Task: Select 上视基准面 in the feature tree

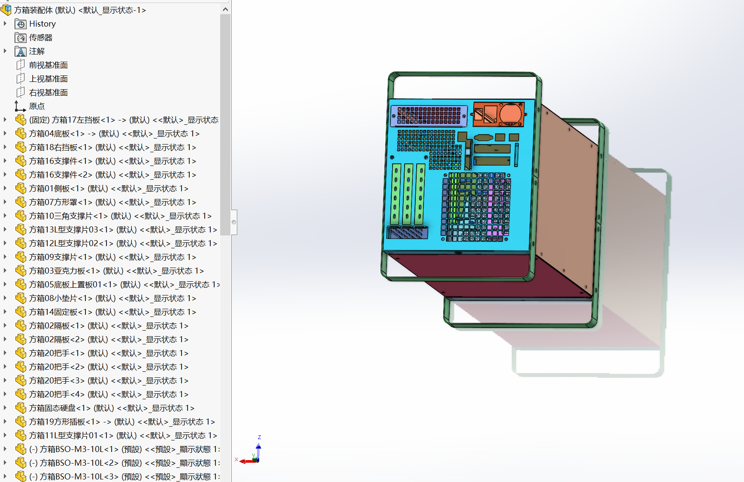Action: pos(48,79)
